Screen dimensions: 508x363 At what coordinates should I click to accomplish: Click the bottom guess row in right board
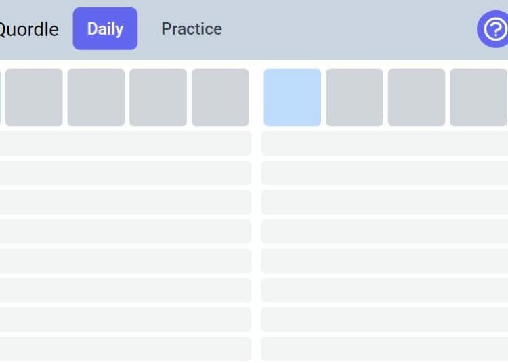[385, 349]
